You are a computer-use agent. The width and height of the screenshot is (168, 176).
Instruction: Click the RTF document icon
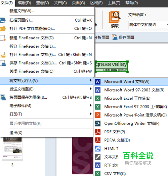tap(97, 165)
